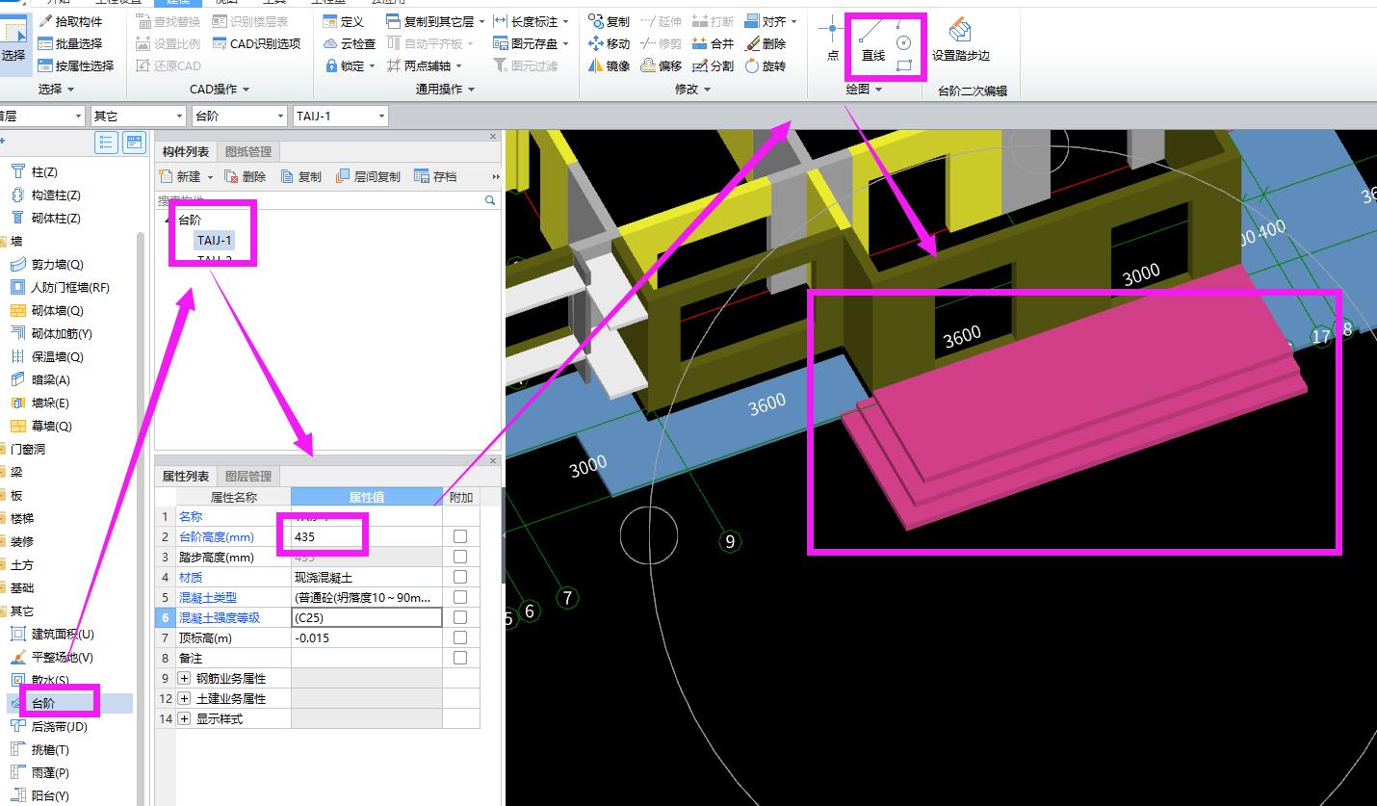Click 删除 in the 修改 group
The image size is (1377, 806).
[765, 43]
